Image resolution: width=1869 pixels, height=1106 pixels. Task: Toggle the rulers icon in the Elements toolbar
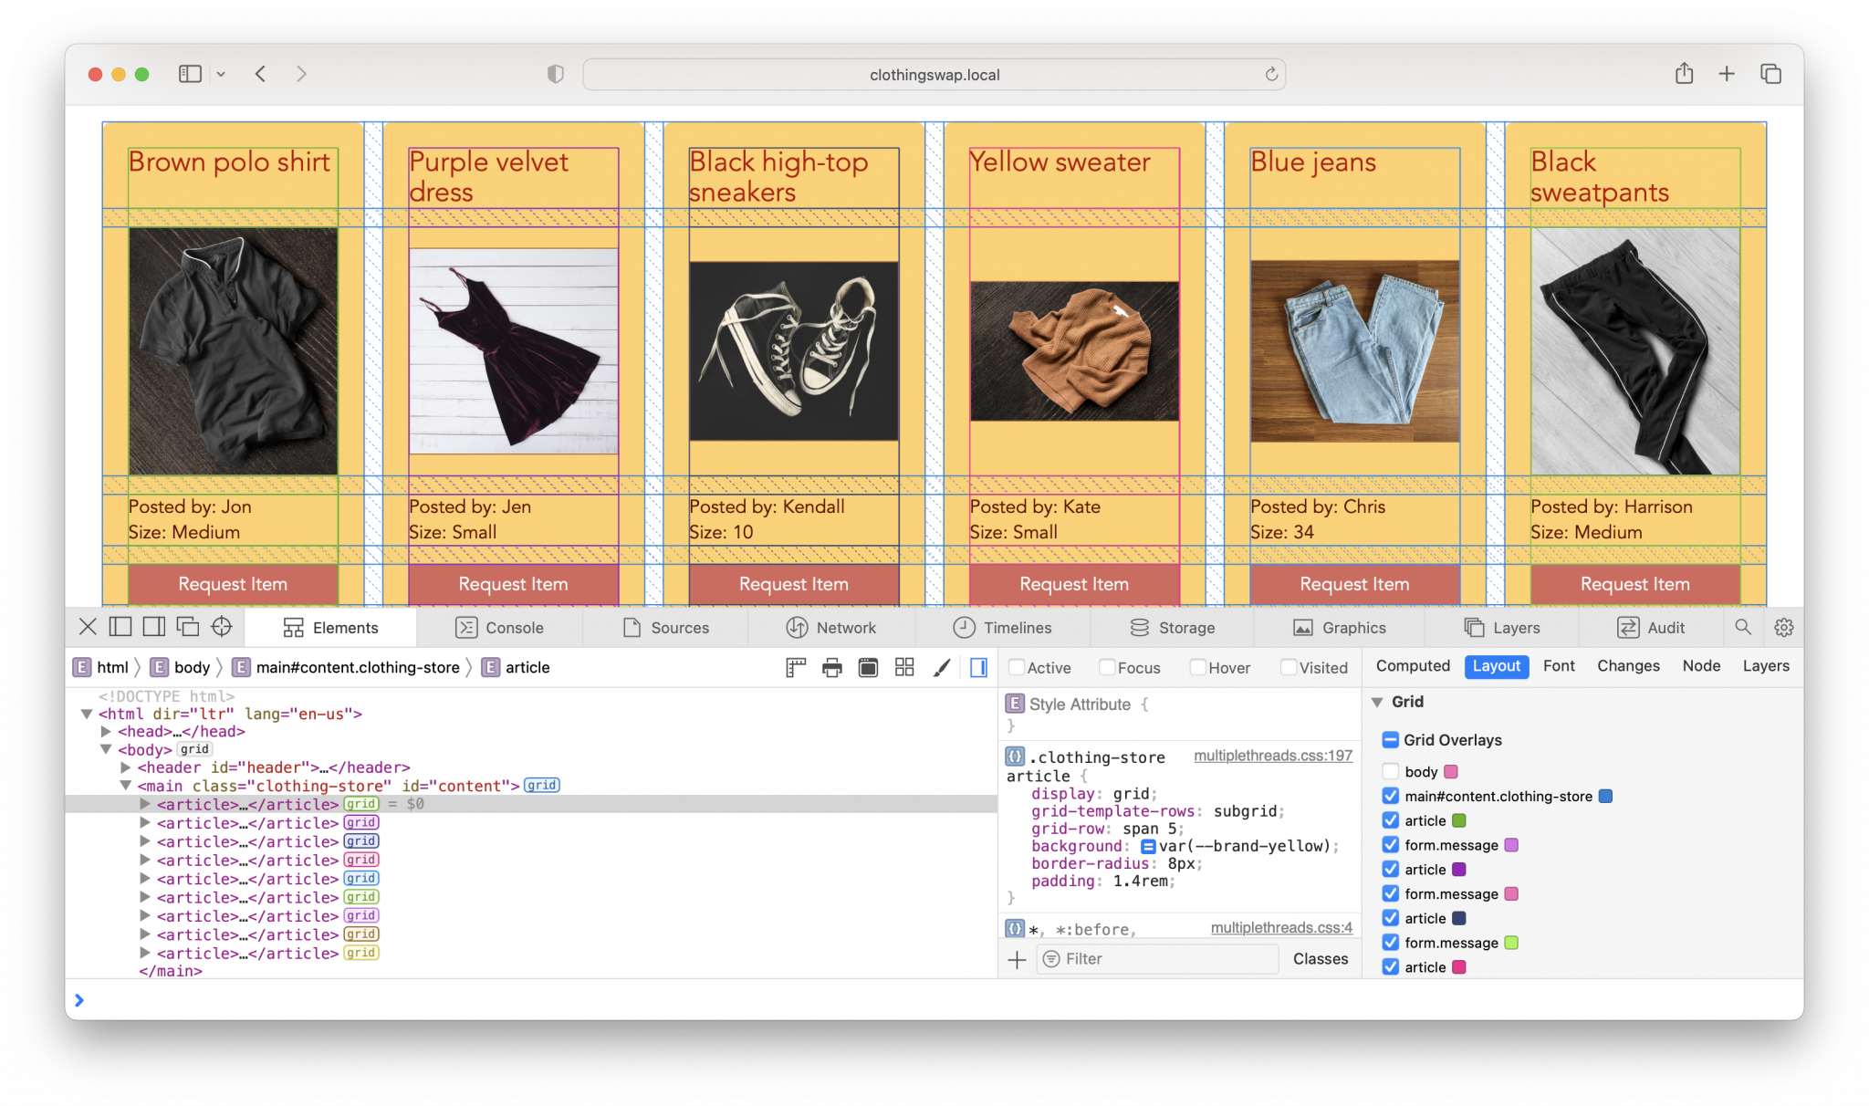click(794, 667)
